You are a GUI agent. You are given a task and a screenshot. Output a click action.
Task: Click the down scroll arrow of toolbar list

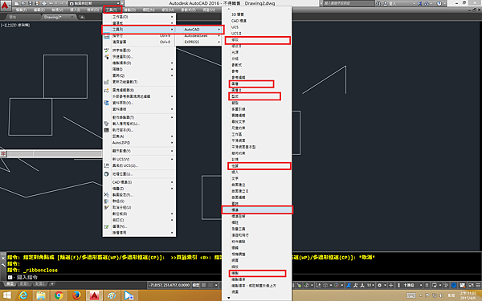click(229, 298)
